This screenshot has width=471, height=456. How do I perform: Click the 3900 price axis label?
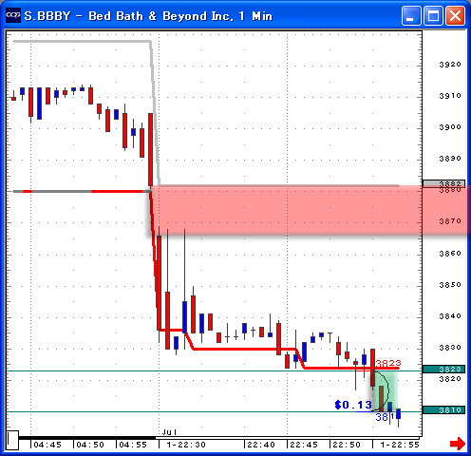[450, 127]
